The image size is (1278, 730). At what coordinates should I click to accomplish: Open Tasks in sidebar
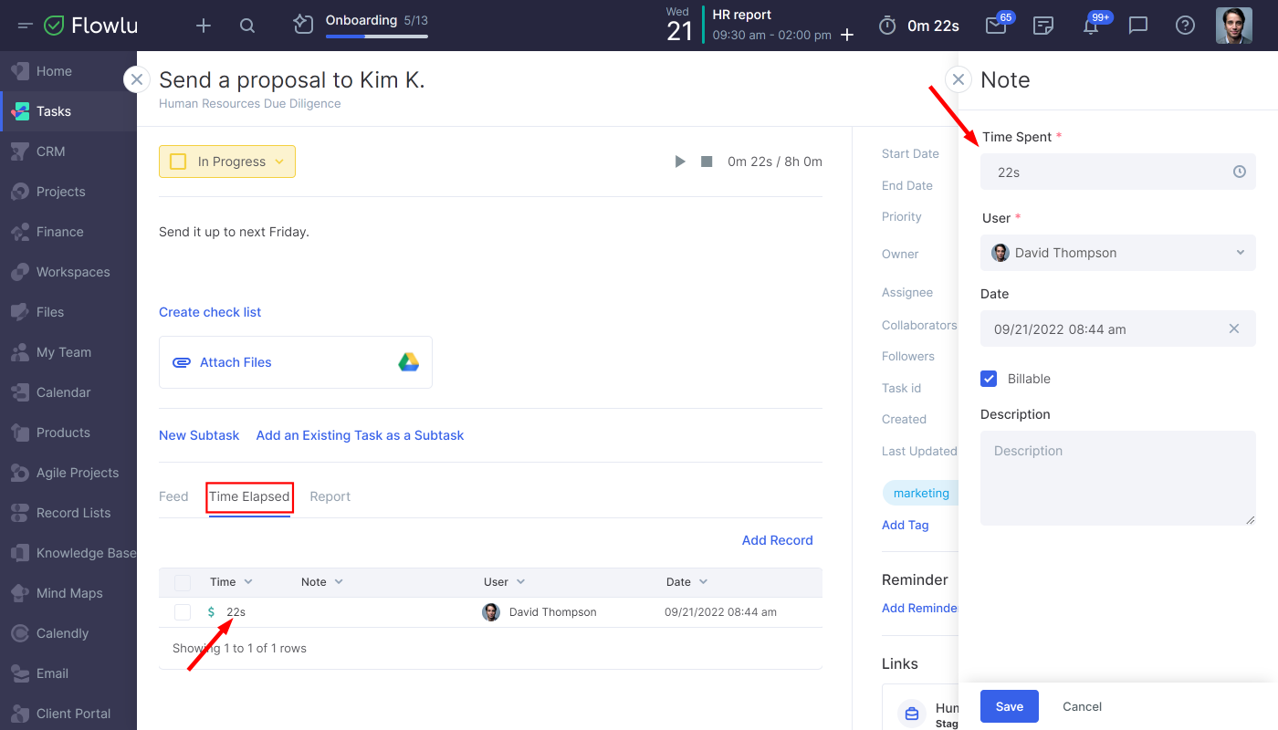pyautogui.click(x=68, y=111)
